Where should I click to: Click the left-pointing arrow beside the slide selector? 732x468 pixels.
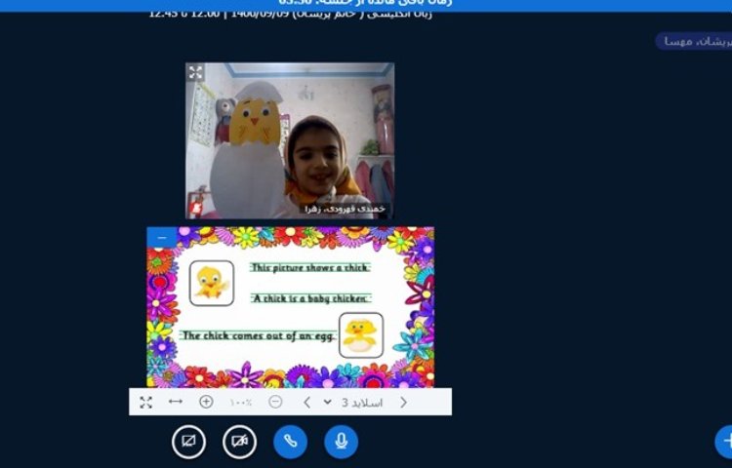(306, 402)
